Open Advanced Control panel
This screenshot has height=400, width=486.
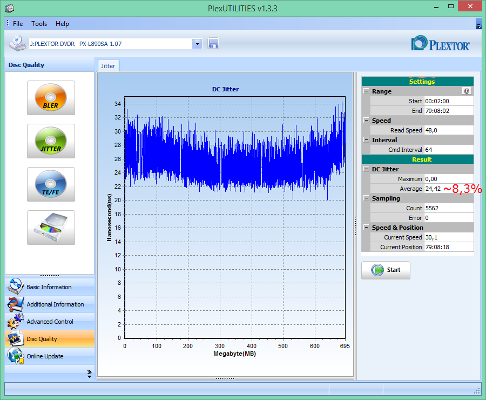pos(50,322)
